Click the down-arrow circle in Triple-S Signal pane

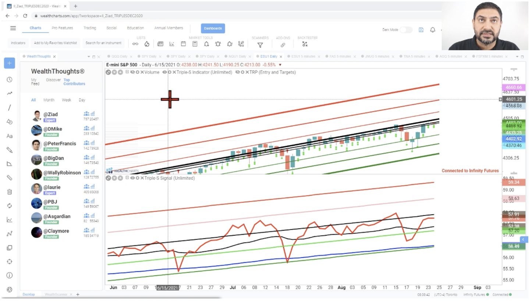coord(114,178)
